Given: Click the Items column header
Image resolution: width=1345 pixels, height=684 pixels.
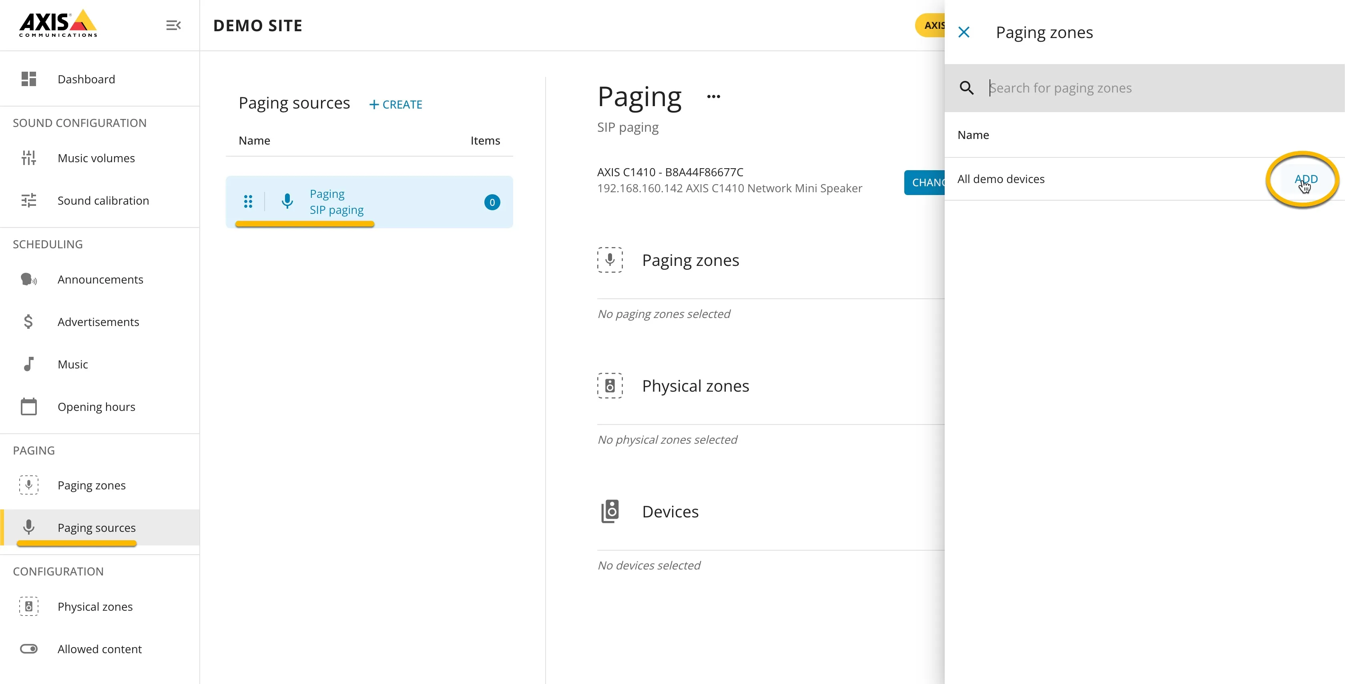Looking at the screenshot, I should pos(485,140).
